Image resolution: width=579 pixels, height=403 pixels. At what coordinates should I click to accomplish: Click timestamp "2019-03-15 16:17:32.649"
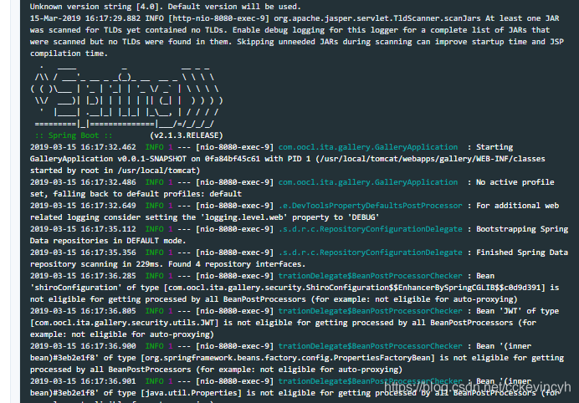pos(83,206)
